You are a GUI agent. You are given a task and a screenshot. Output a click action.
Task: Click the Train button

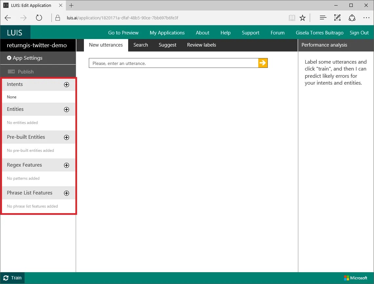[12, 278]
